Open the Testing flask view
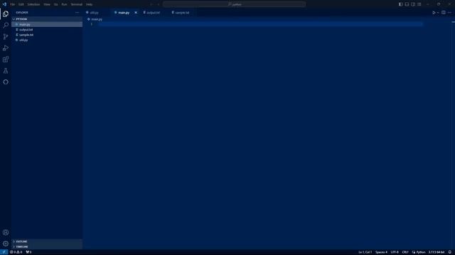Screen dimensions: 455x255 (6, 71)
